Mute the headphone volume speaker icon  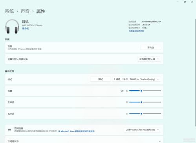click(122, 91)
